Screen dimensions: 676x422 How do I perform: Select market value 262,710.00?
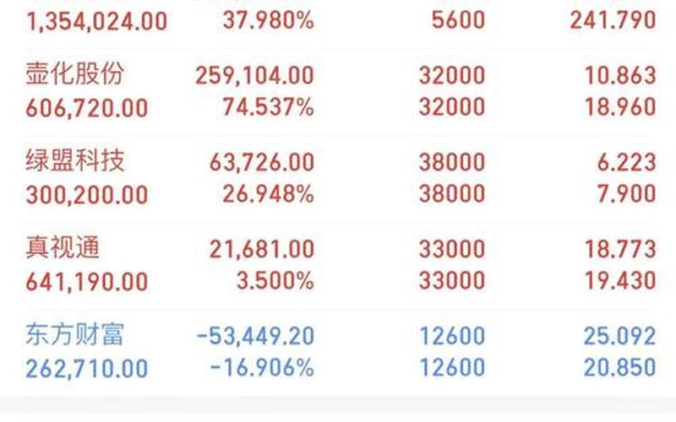click(87, 369)
